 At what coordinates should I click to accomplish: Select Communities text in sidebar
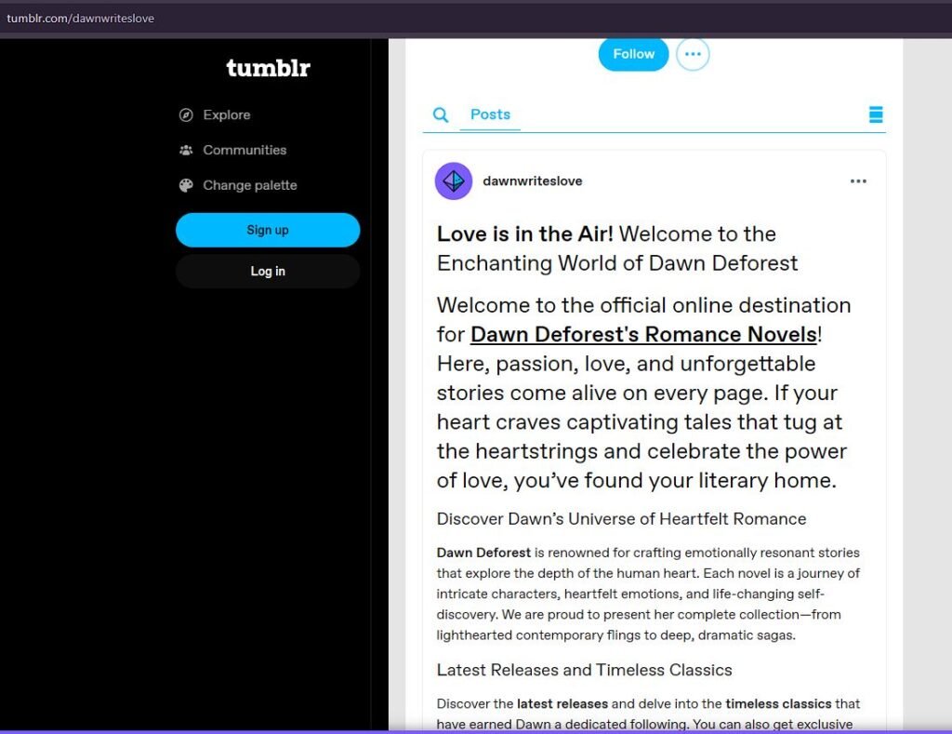245,150
